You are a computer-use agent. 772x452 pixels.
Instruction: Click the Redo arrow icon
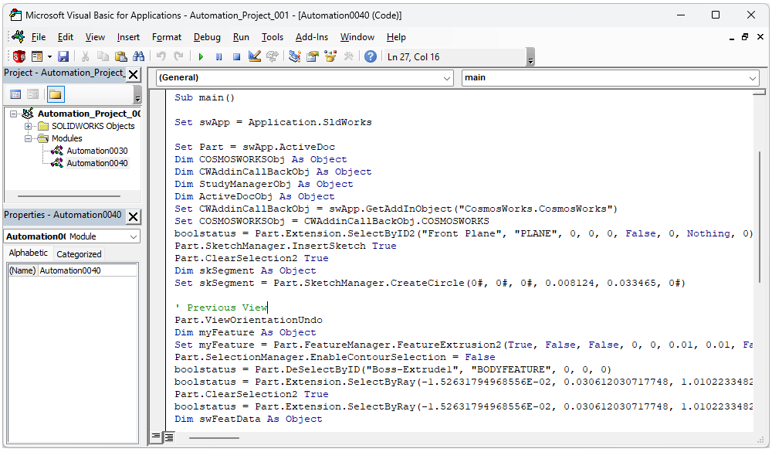pyautogui.click(x=179, y=56)
